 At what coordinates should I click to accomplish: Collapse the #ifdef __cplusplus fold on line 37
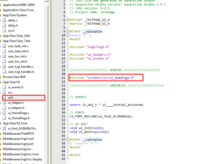[x=68, y=140]
